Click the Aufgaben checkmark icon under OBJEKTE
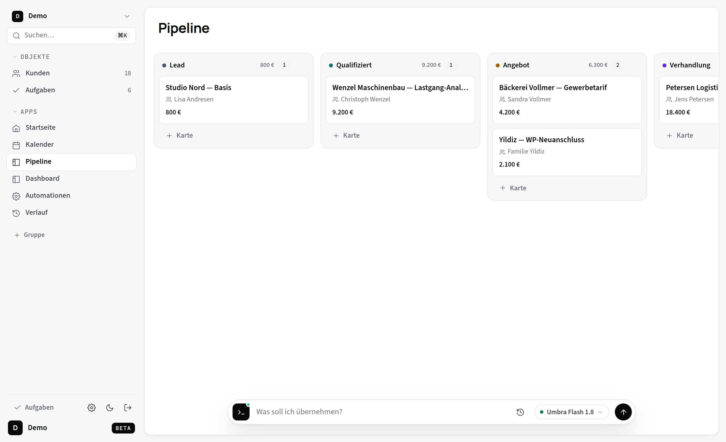 [16, 90]
